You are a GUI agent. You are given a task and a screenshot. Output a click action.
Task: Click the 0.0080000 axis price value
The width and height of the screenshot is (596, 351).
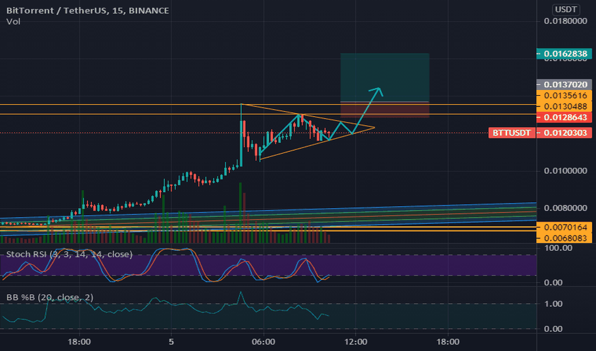(x=565, y=208)
